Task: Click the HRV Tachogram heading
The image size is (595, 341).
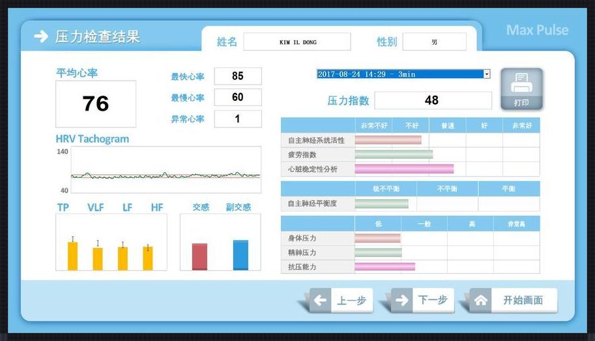Action: (x=92, y=139)
